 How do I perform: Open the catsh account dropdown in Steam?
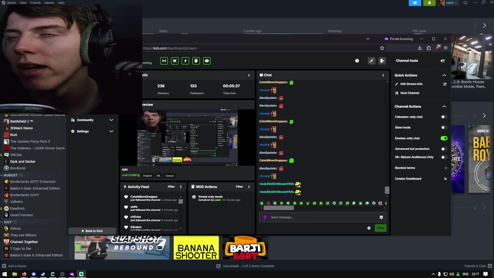tap(451, 3)
